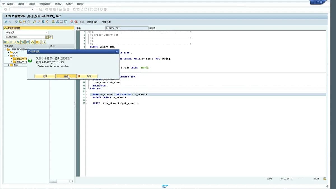Screen dimensions: 336x189
Task: Click code line DATA lo_student TYPE REF TO lcl_student.
Action: tap(121, 94)
